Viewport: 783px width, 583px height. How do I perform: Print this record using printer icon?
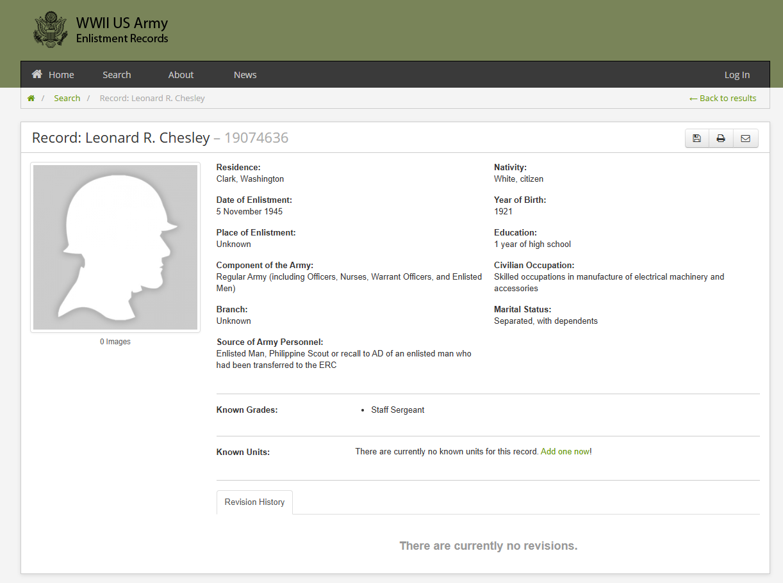point(721,138)
